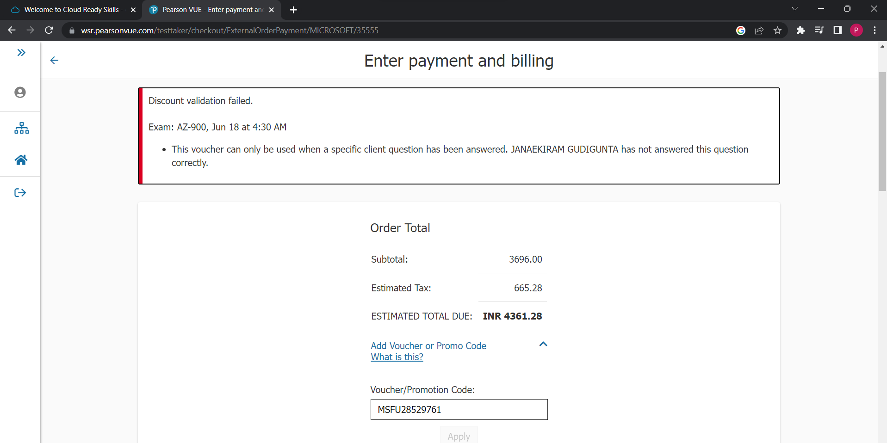Click the 'Estimated Tax:' label
This screenshot has height=443, width=887.
(401, 288)
